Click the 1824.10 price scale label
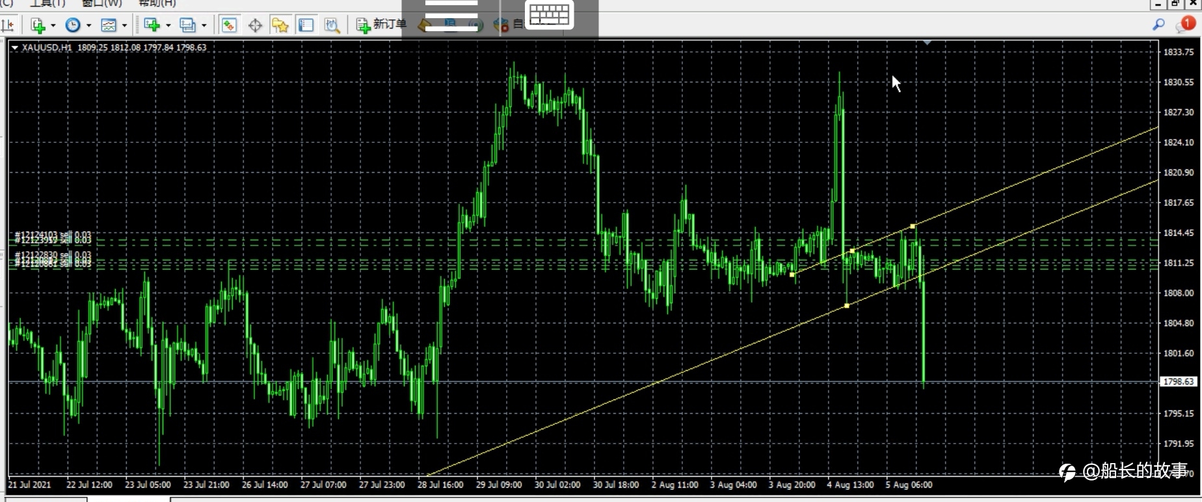This screenshot has height=502, width=1202. [1179, 142]
